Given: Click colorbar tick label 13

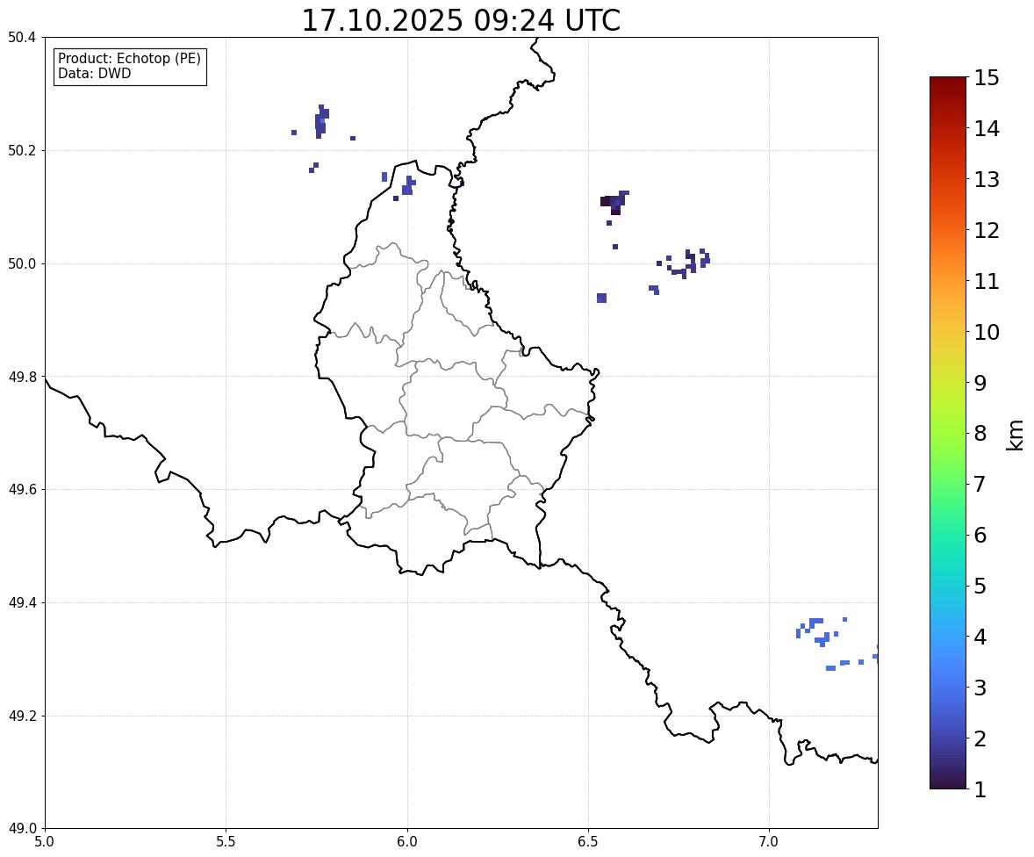Looking at the screenshot, I should point(987,179).
